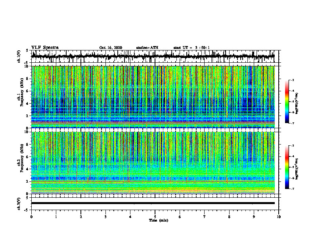Click the "2" kHz tick on ch.2 spectrogram

[28, 181]
